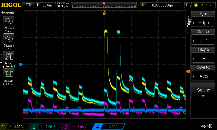Click the USB connection status icon
Screen dimensions: 217x130
click(x=203, y=126)
